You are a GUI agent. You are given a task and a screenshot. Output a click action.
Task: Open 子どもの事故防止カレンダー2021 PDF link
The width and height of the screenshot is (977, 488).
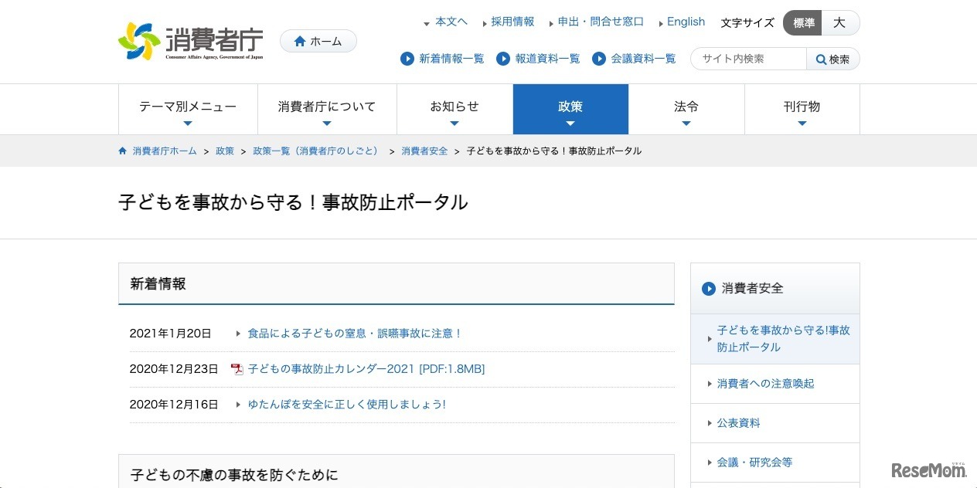click(366, 369)
